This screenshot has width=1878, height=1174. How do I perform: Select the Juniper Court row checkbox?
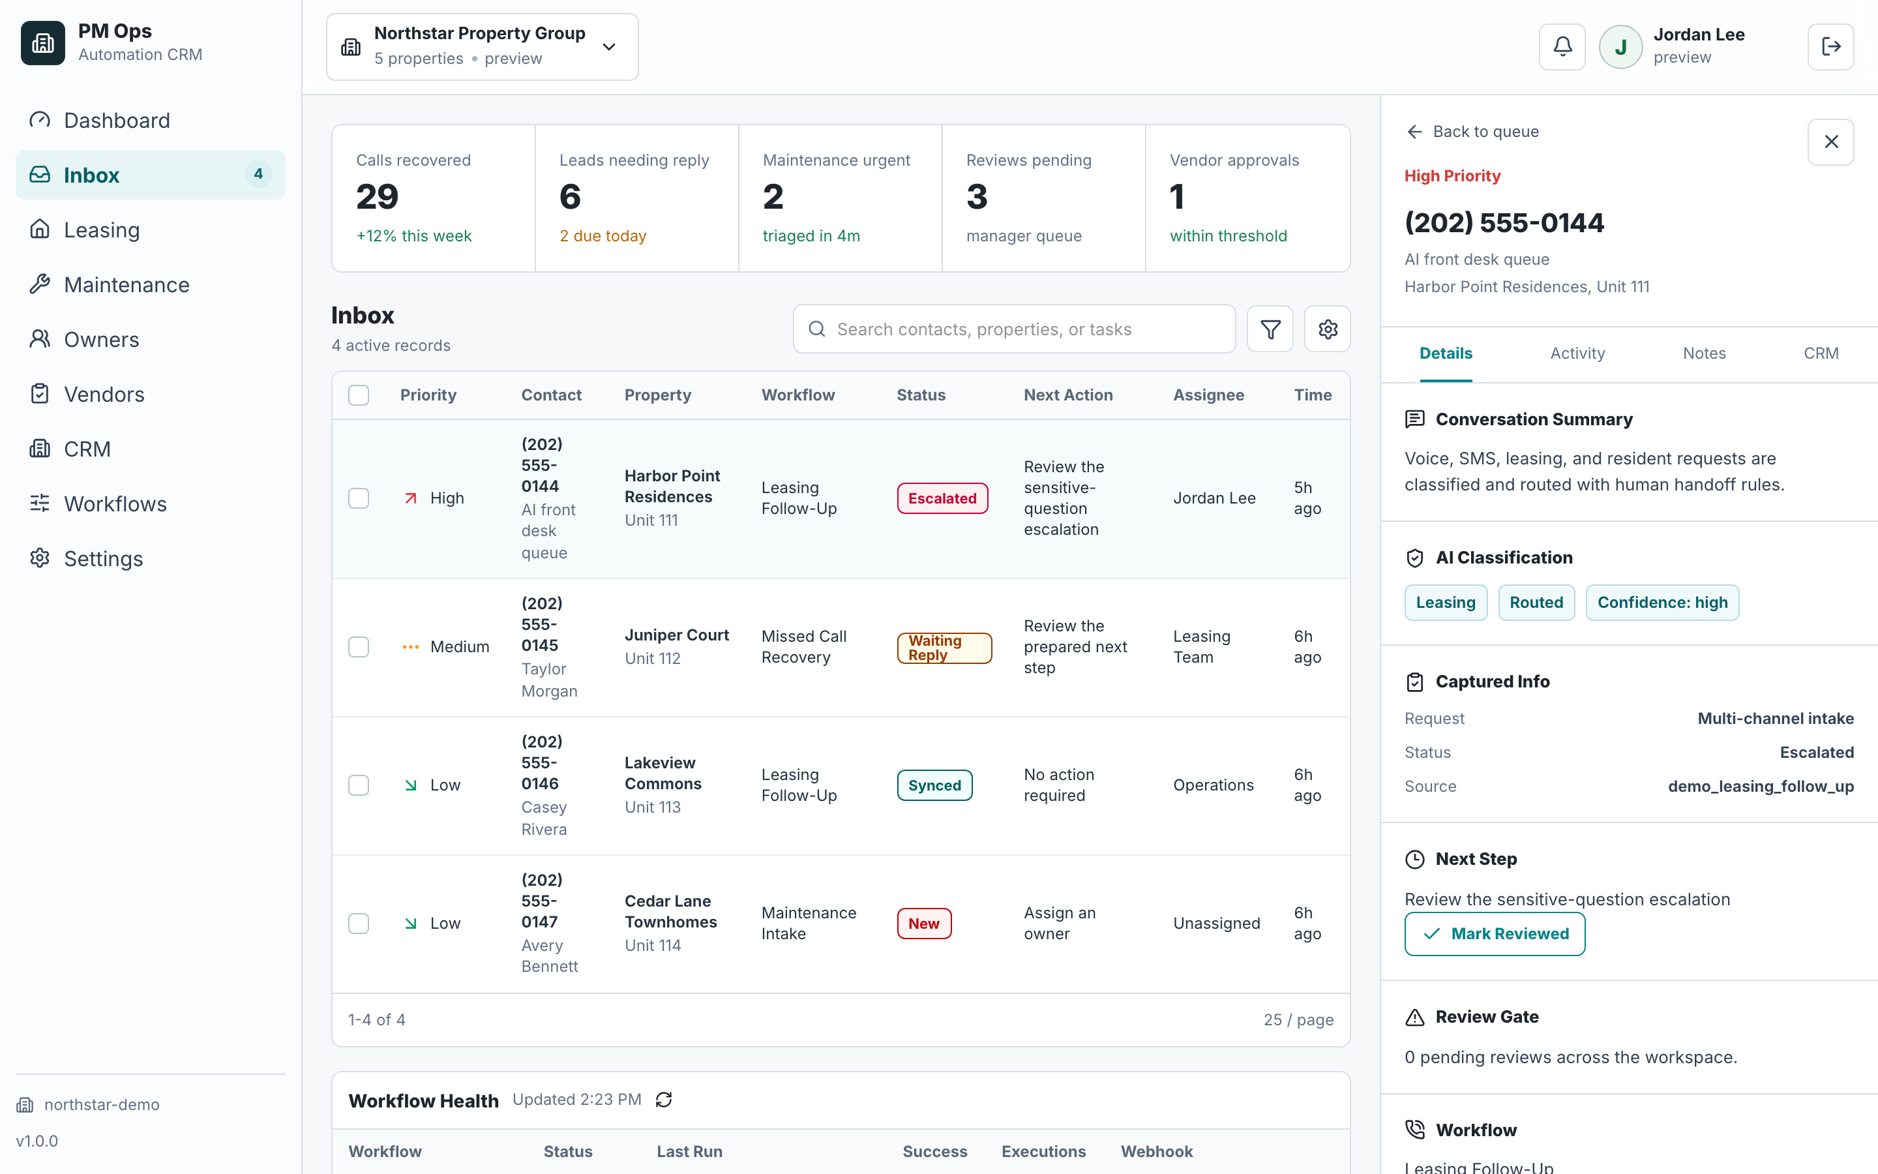tap(359, 647)
